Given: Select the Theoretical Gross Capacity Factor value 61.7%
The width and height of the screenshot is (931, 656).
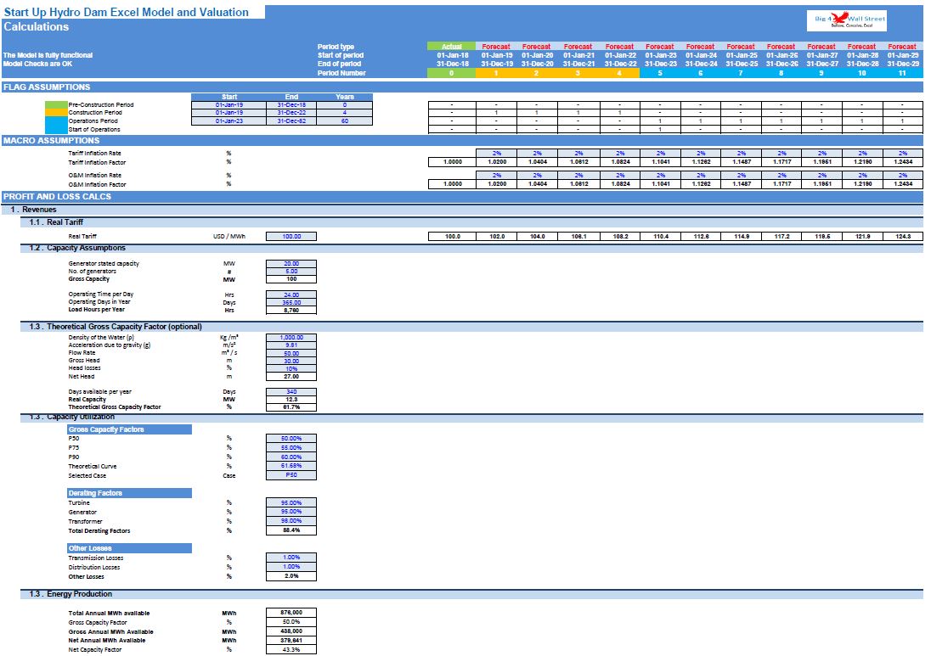Looking at the screenshot, I should click(291, 406).
